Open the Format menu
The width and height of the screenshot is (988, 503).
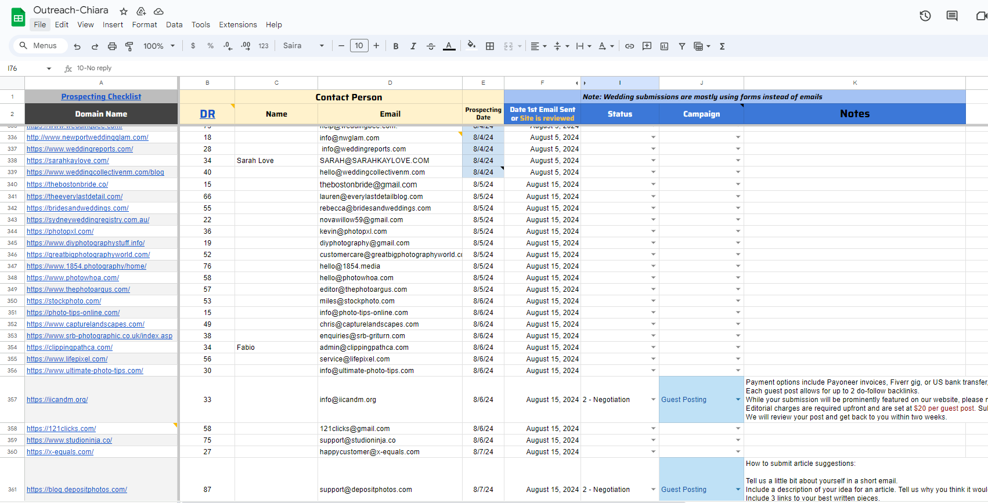point(144,25)
